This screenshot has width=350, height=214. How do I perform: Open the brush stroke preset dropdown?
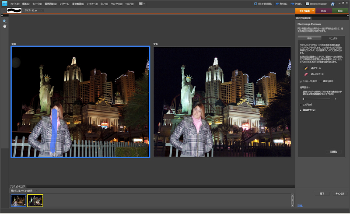pyautogui.click(x=23, y=10)
